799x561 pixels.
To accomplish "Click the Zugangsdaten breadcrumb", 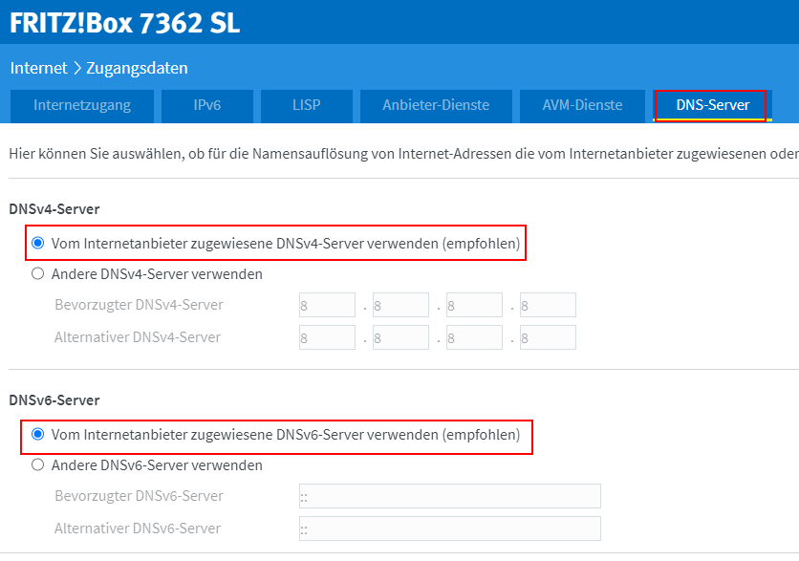I will (x=137, y=68).
